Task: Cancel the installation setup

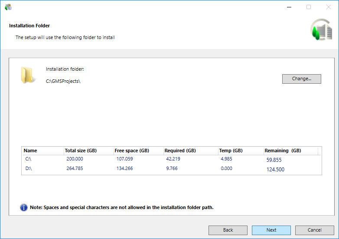Action: [x=314, y=230]
